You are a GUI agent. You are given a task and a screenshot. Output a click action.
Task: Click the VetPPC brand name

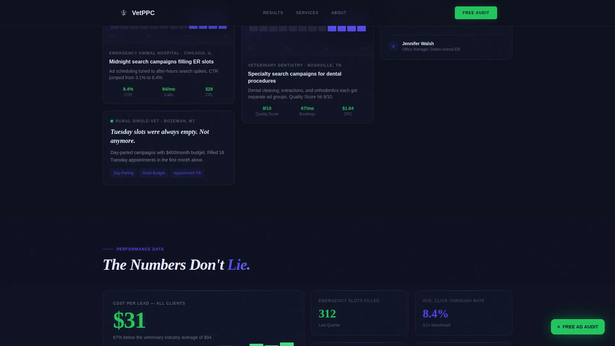[x=143, y=13]
